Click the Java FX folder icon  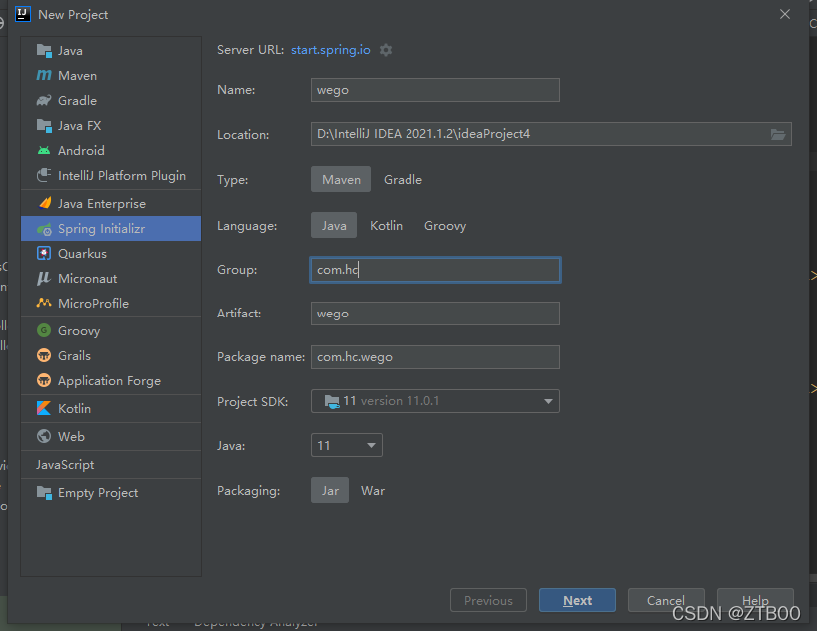[44, 126]
